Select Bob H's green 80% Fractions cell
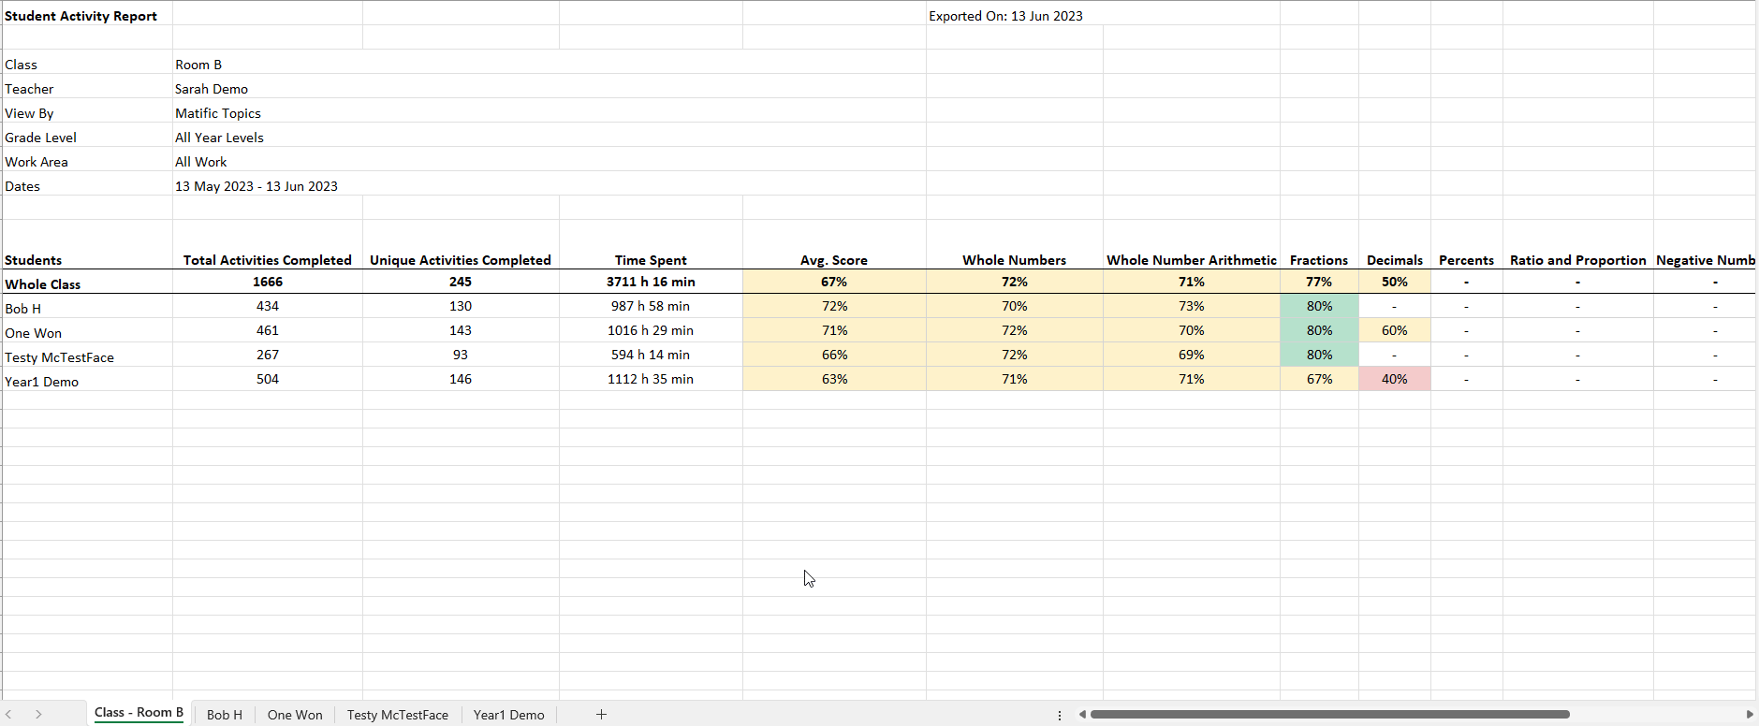 1319,306
